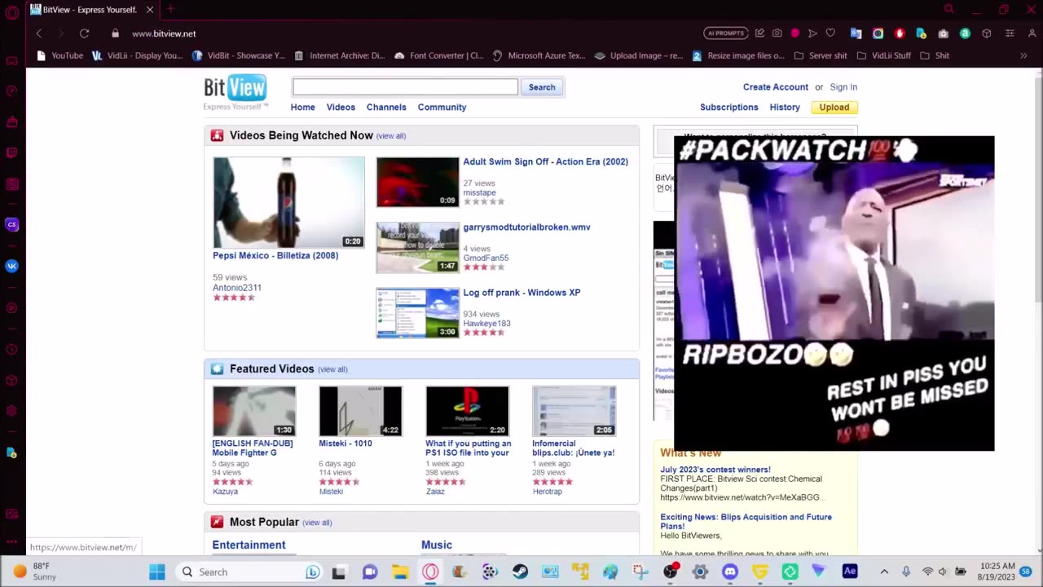Open the Adult Swim Sign Off video thumbnail
Screen dimensions: 1043x587
coord(417,182)
